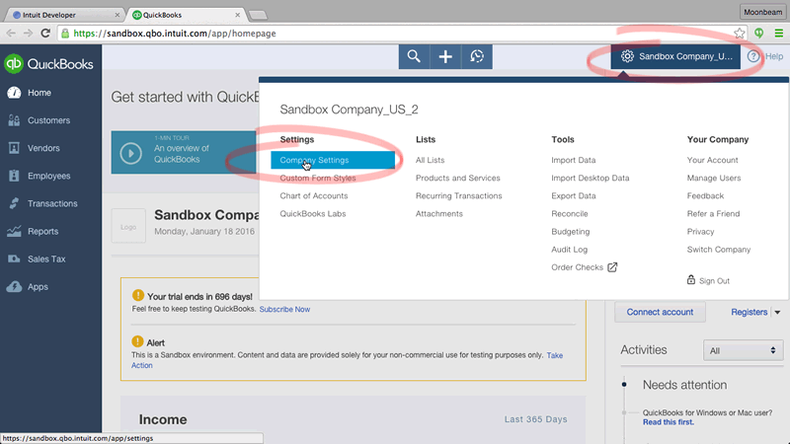The width and height of the screenshot is (790, 444).
Task: Click the Sandbox Company_U... button label
Action: (685, 56)
